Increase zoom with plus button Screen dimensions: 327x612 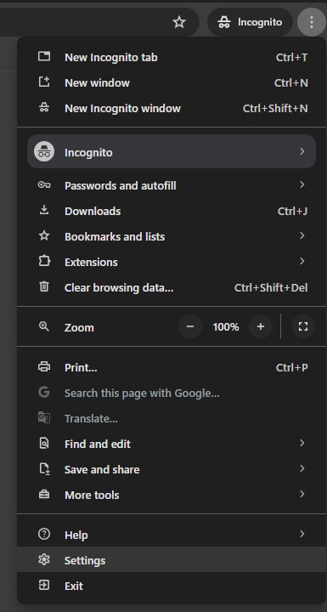point(261,326)
